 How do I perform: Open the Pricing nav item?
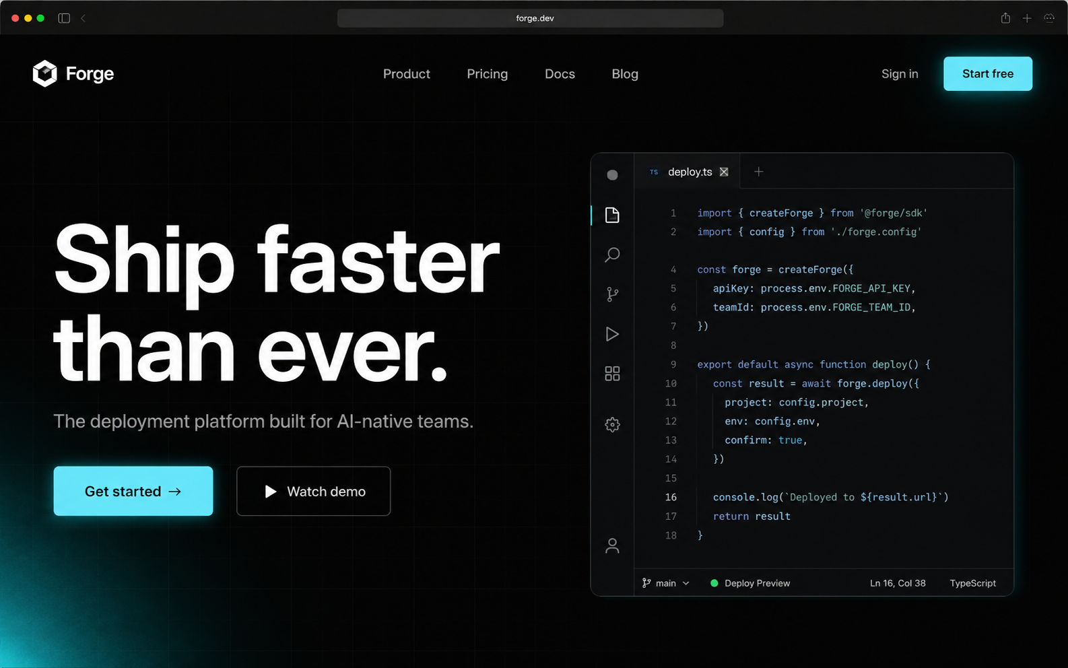(488, 74)
